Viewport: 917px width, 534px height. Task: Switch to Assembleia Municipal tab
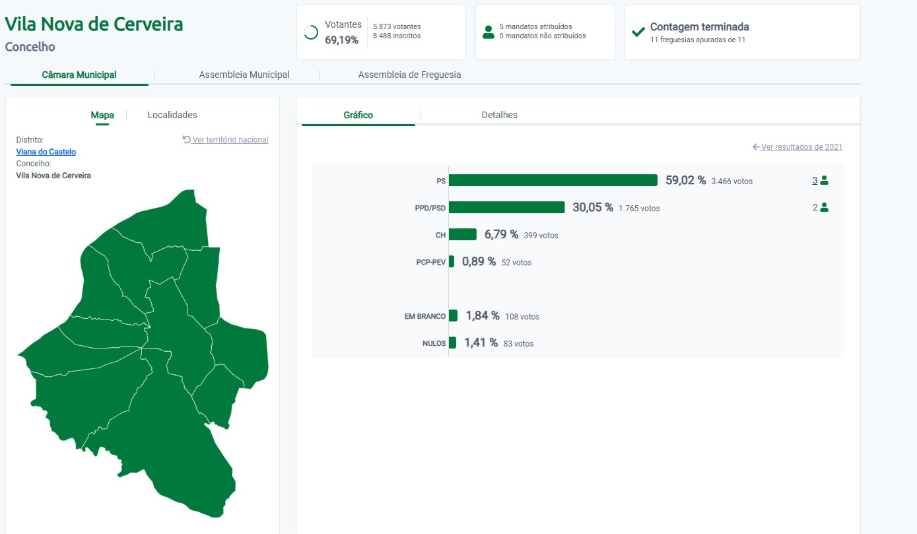point(244,75)
